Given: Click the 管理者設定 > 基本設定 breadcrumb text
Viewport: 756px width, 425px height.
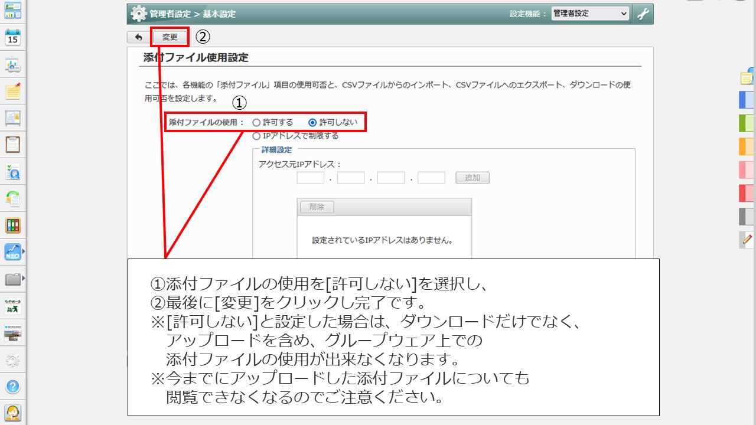Looking at the screenshot, I should point(193,14).
